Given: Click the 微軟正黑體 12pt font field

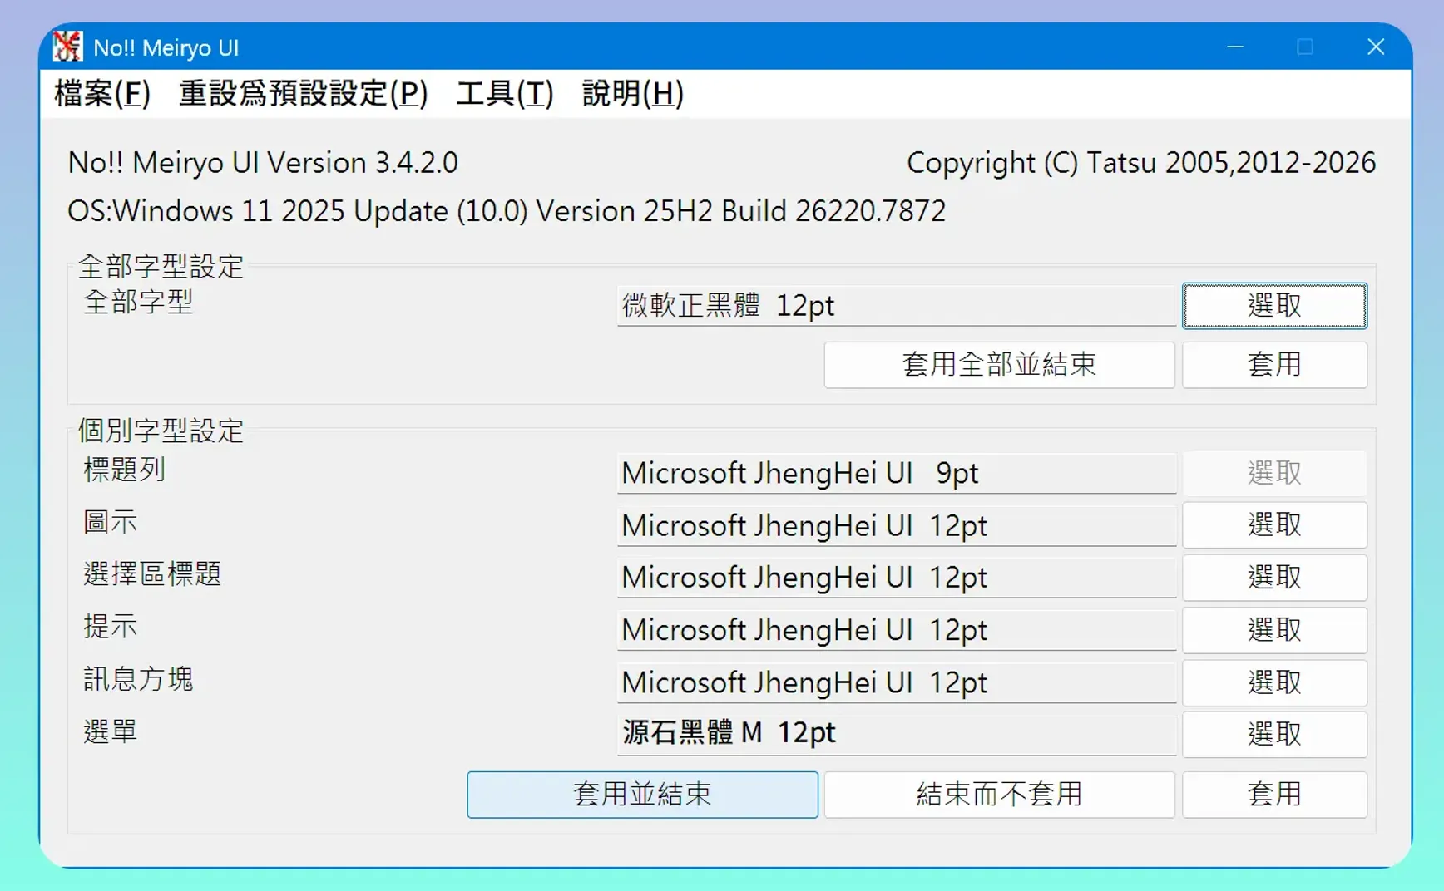Looking at the screenshot, I should (896, 305).
